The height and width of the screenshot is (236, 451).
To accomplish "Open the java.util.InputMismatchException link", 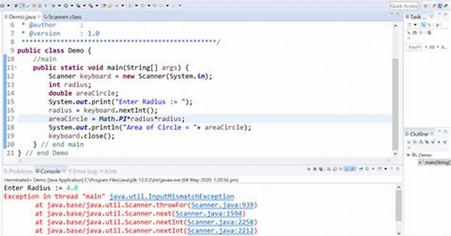I will coord(172,197).
